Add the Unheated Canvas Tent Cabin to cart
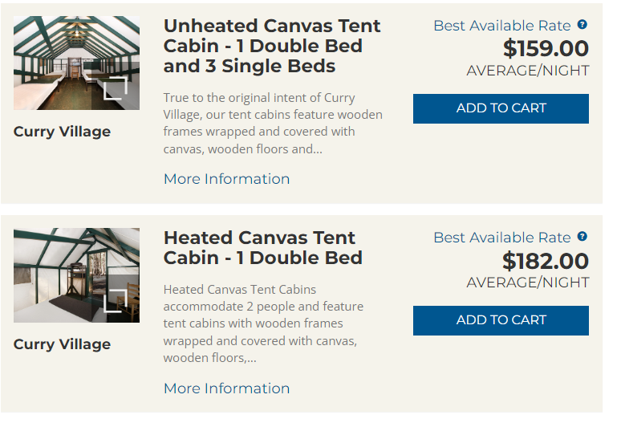The image size is (621, 423). [x=501, y=108]
